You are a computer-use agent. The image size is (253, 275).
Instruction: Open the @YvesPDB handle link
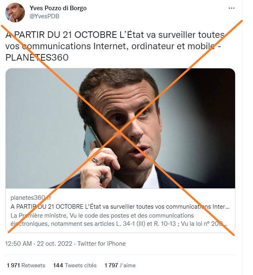click(44, 16)
